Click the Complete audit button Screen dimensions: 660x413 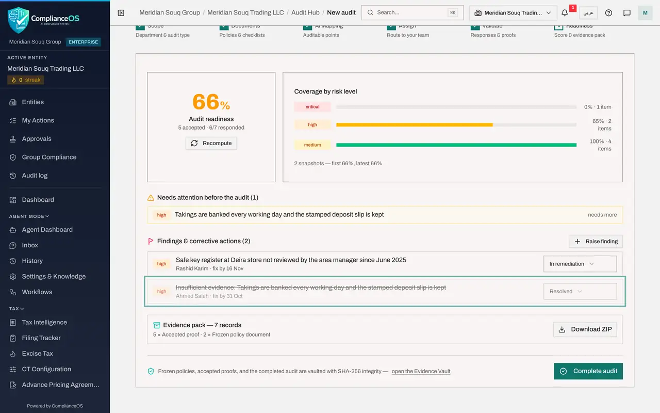click(588, 371)
